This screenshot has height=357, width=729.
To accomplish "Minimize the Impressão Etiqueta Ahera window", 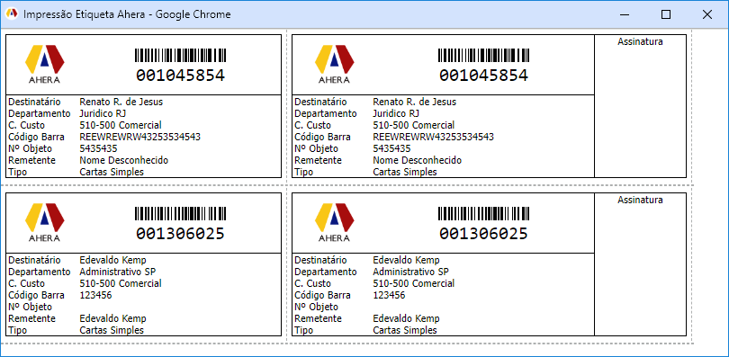I will coord(625,14).
